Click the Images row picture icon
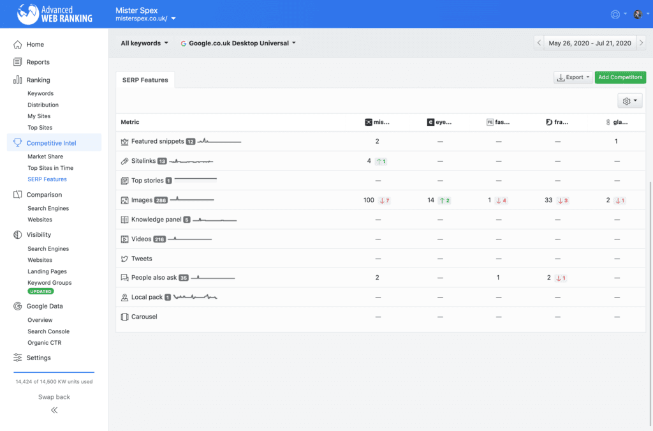 point(124,200)
